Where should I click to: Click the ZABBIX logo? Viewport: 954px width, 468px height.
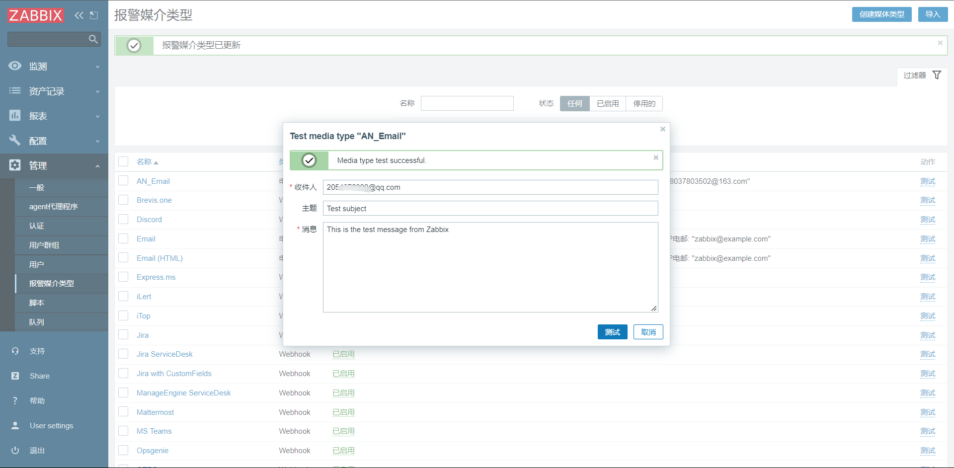click(36, 15)
